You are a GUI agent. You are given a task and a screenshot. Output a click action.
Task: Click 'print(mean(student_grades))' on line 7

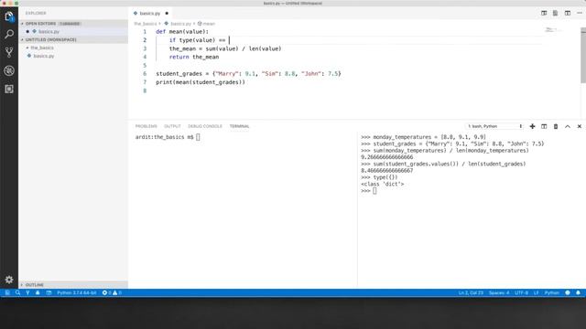tap(201, 82)
